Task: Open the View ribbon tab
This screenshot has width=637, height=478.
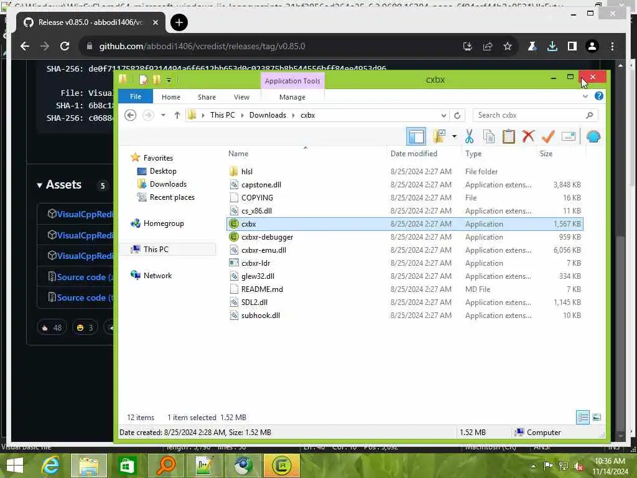Action: [x=242, y=97]
